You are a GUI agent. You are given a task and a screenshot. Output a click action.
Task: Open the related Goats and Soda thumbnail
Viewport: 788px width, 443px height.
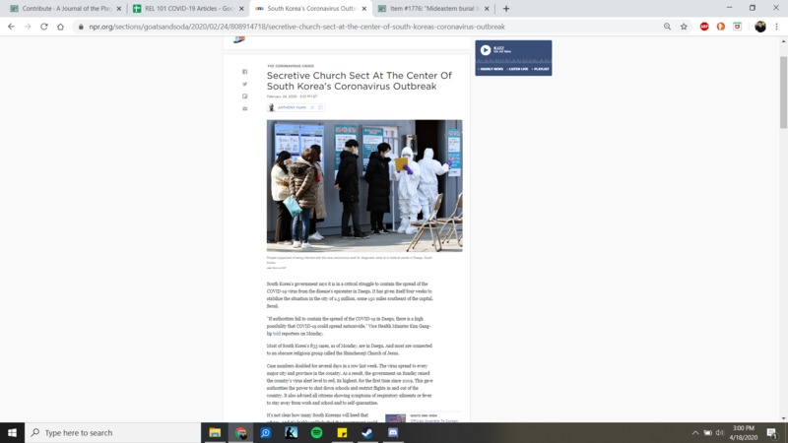click(396, 417)
